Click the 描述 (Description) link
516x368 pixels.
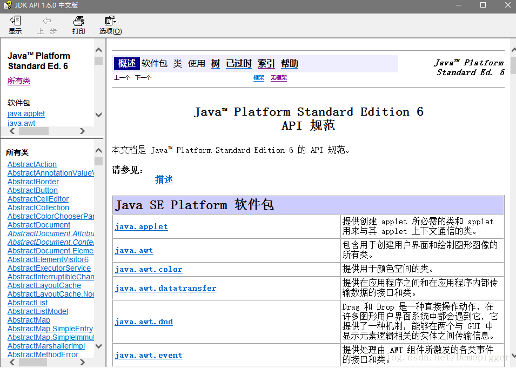point(164,179)
